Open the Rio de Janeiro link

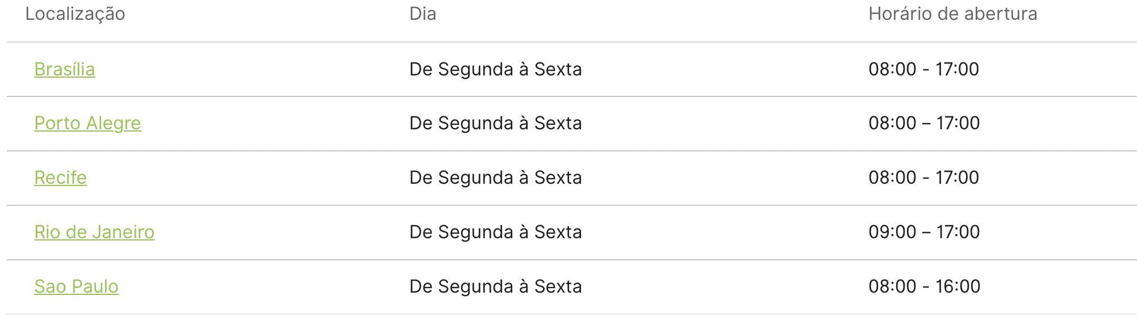[x=94, y=232]
